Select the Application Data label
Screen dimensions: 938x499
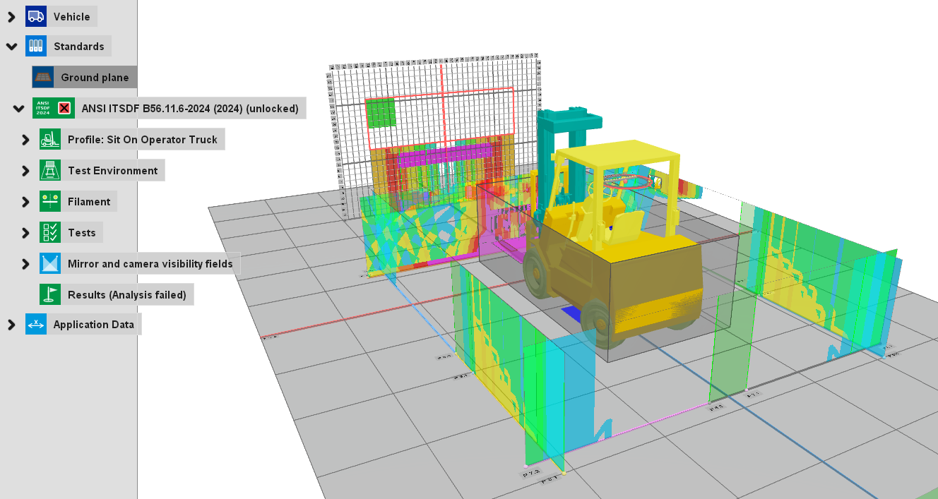[94, 324]
